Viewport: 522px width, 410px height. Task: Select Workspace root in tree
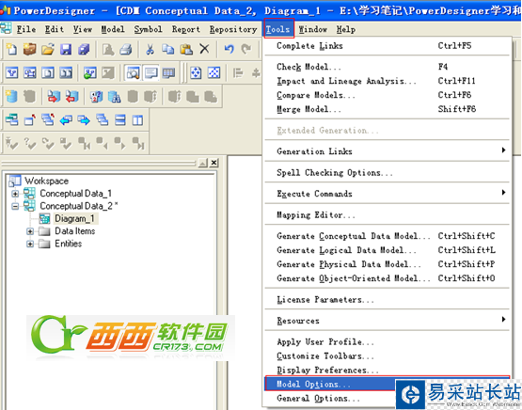click(47, 181)
